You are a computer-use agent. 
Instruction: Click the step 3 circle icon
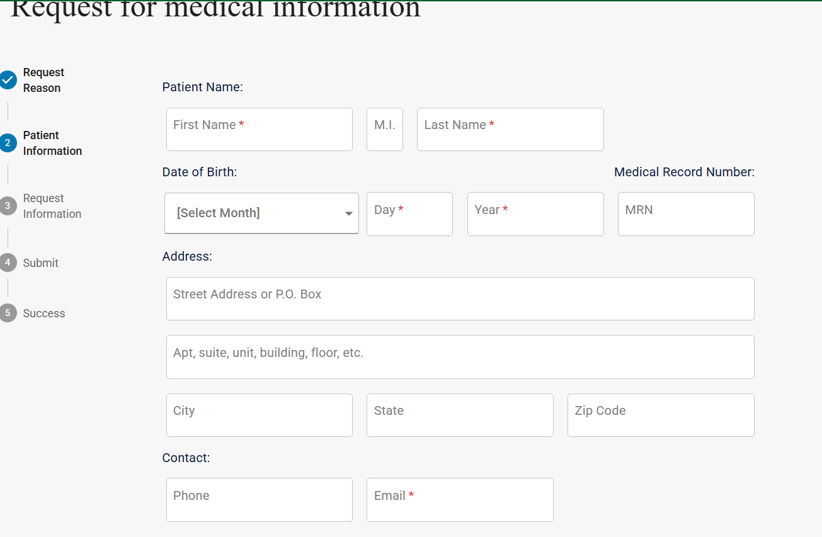tap(8, 206)
